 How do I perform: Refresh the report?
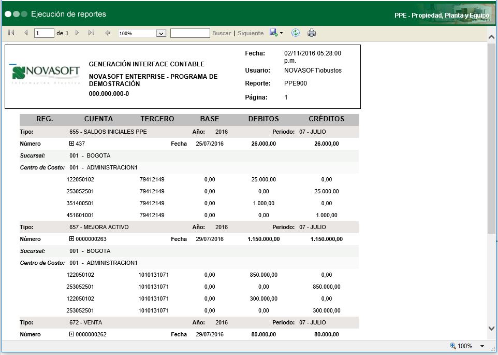click(x=296, y=33)
